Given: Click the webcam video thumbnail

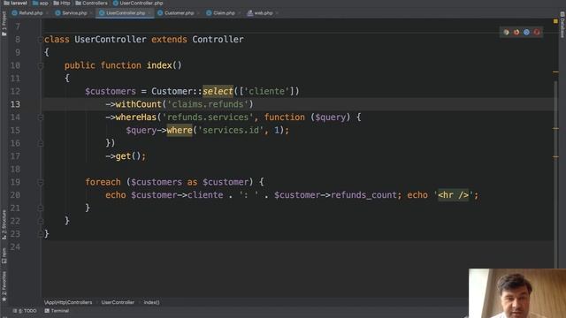Looking at the screenshot, I should [x=517, y=293].
